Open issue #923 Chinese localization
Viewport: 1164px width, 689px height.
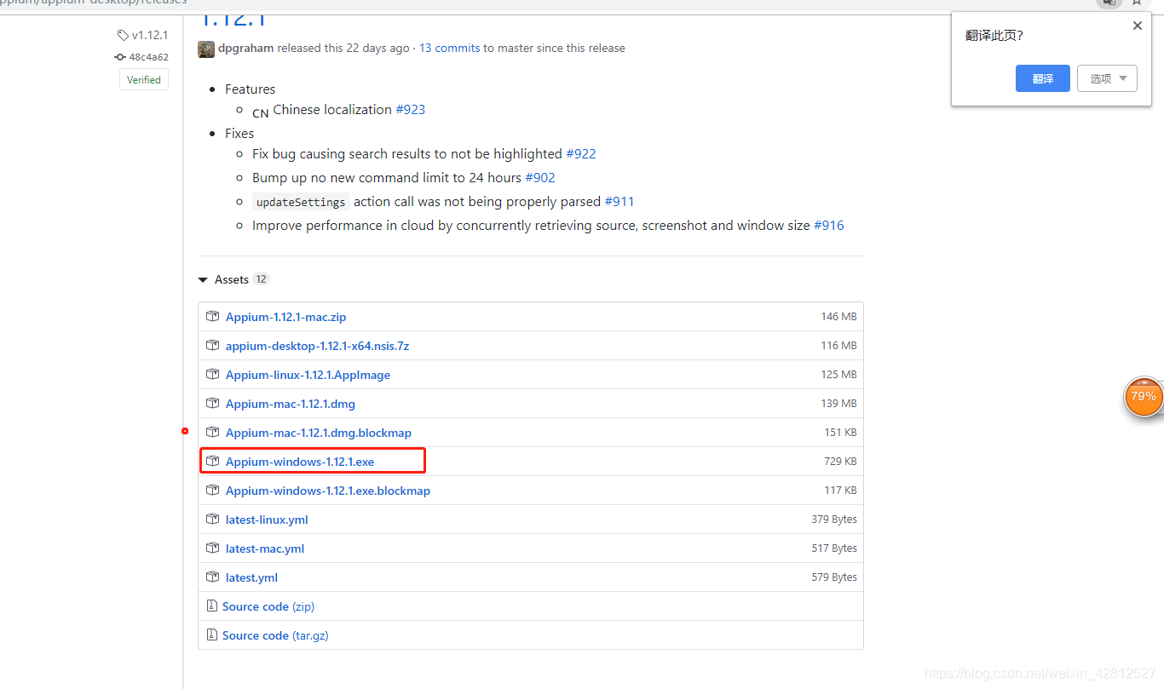411,109
